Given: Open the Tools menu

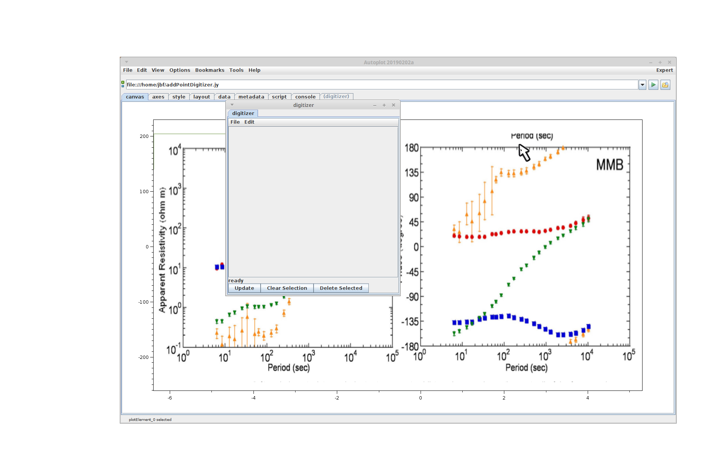Looking at the screenshot, I should pyautogui.click(x=236, y=70).
